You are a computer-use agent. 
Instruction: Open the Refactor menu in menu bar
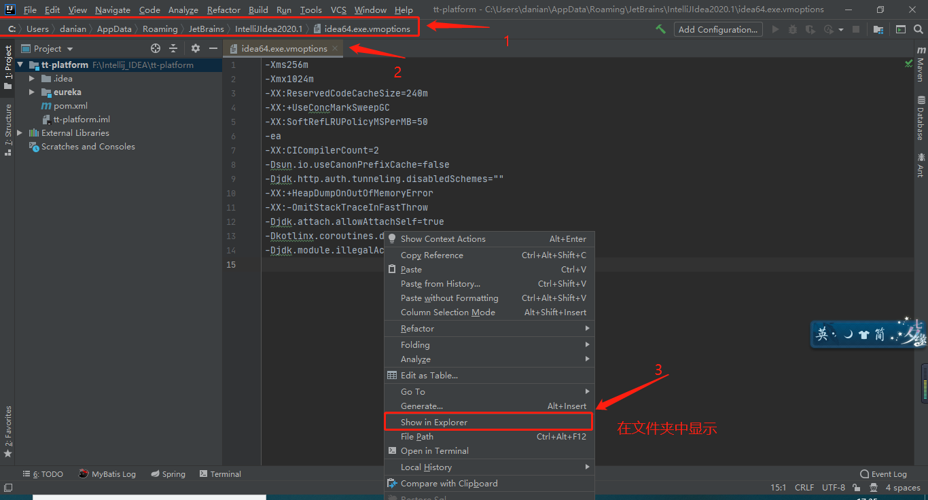pyautogui.click(x=224, y=10)
